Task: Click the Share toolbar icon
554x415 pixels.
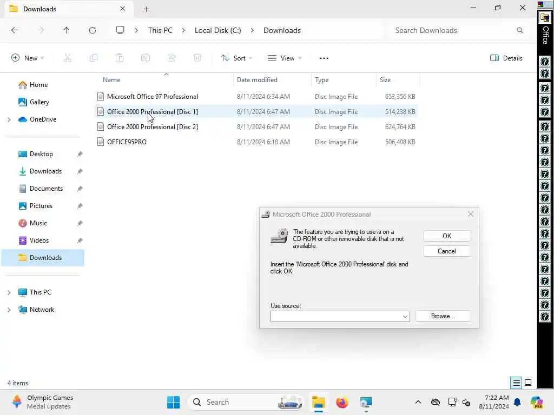Action: point(172,58)
